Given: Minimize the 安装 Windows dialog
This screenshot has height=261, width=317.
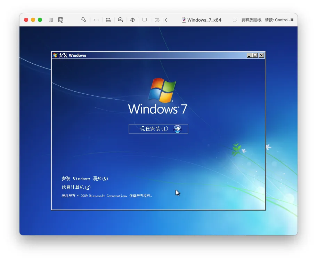Looking at the screenshot, I should [x=249, y=55].
